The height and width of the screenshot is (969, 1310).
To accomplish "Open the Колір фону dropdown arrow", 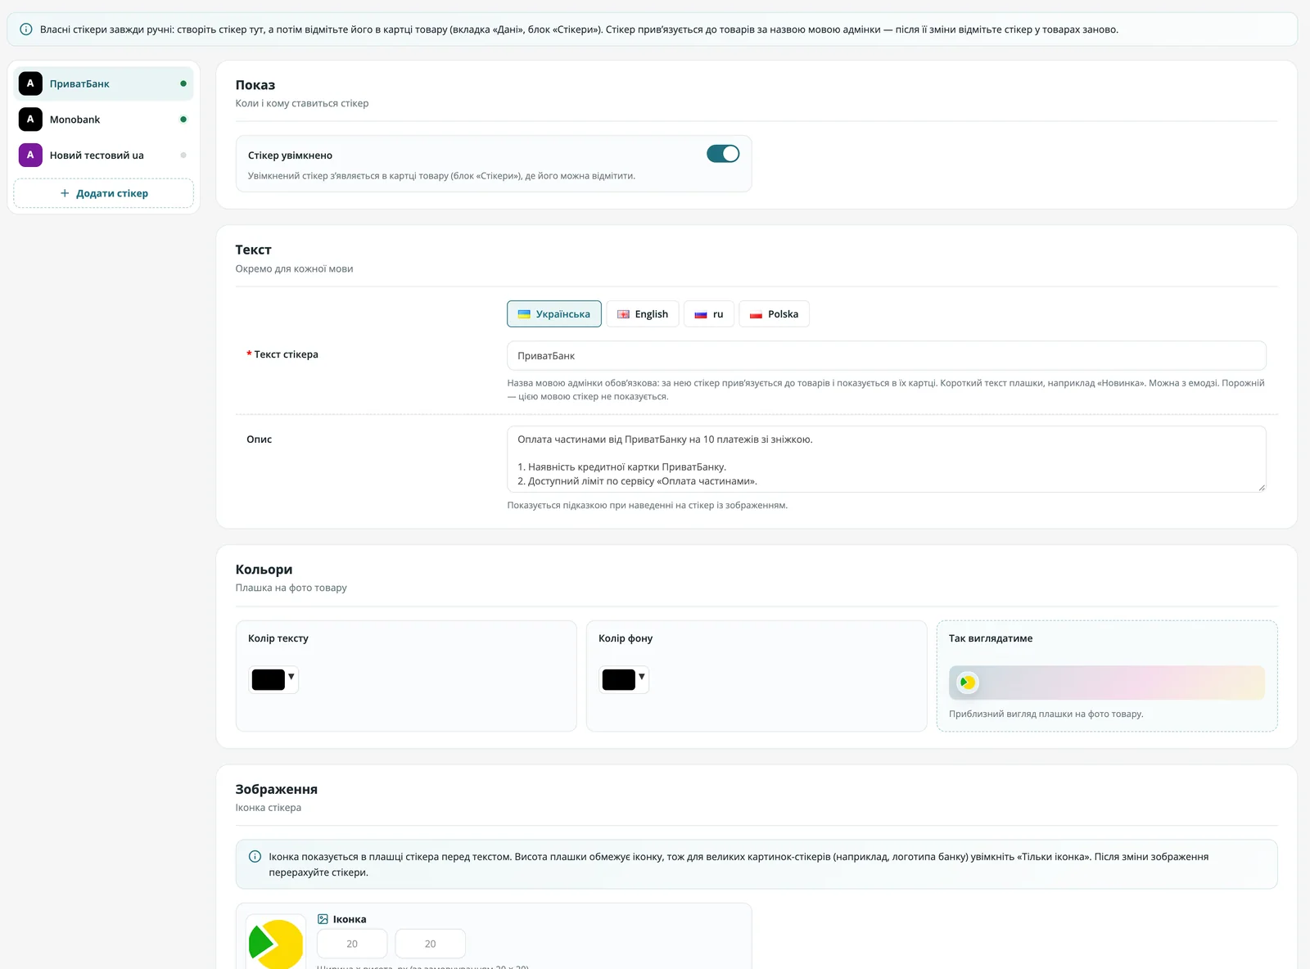I will (642, 677).
